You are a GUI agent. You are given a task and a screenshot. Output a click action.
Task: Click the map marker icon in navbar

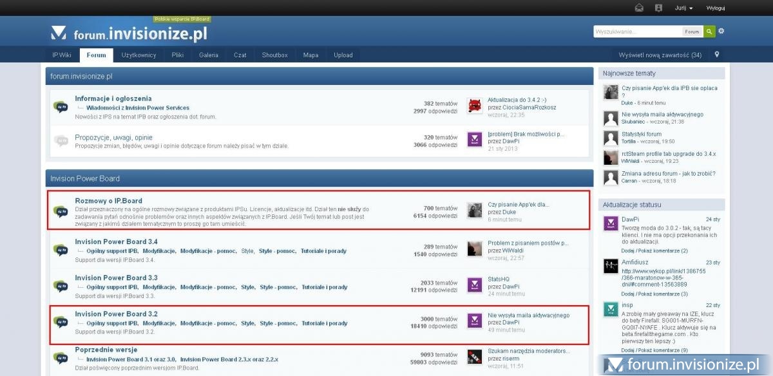pos(717,55)
